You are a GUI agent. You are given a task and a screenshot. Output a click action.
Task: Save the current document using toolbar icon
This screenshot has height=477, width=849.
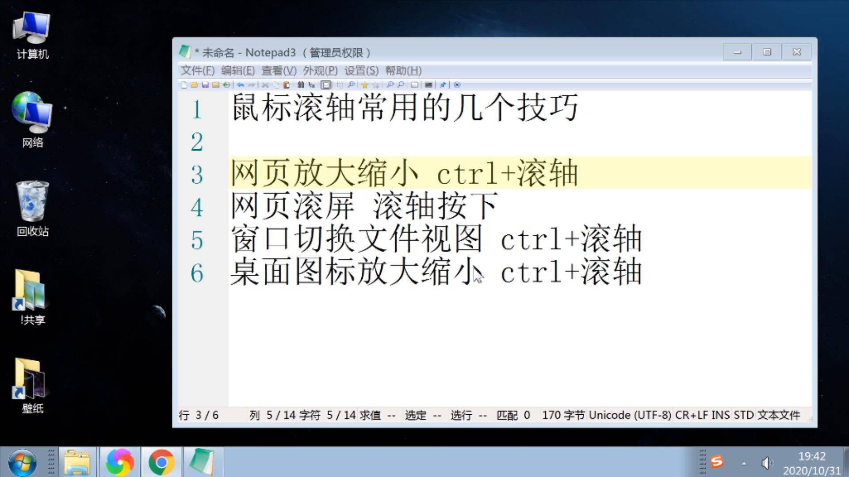point(206,84)
